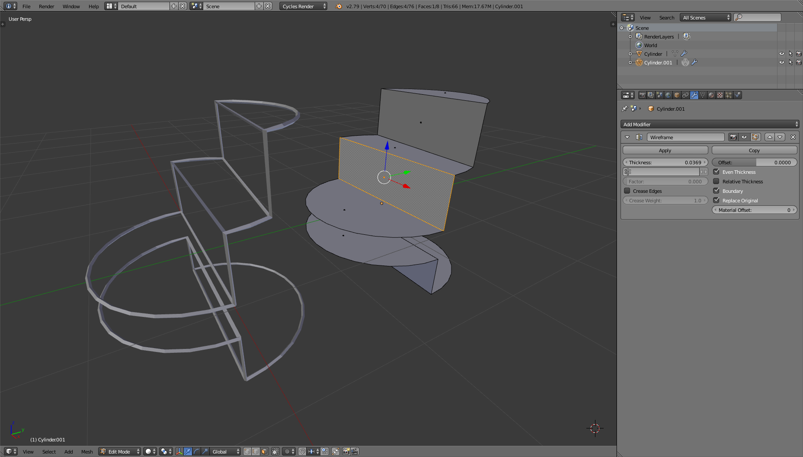803x457 pixels.
Task: Toggle limit selection to visible
Action: [x=275, y=451]
